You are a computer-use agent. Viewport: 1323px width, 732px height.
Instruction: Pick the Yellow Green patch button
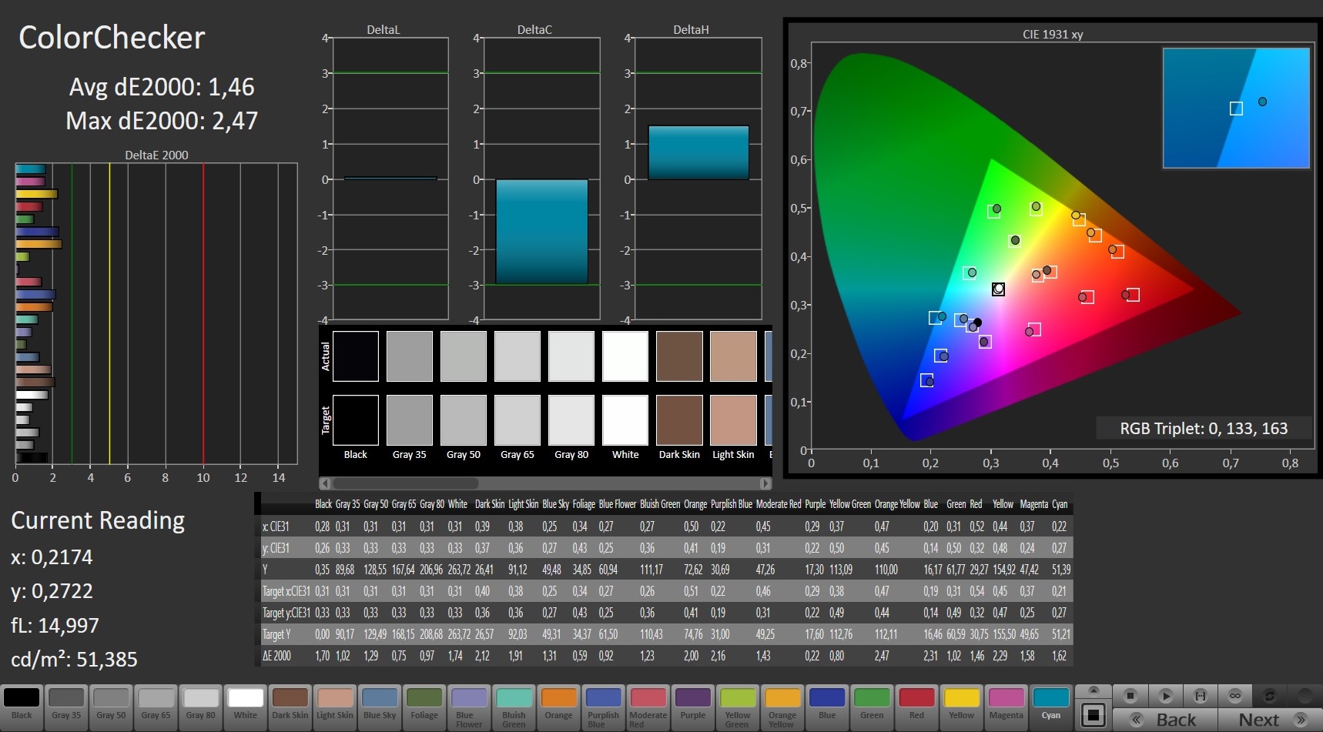[737, 707]
